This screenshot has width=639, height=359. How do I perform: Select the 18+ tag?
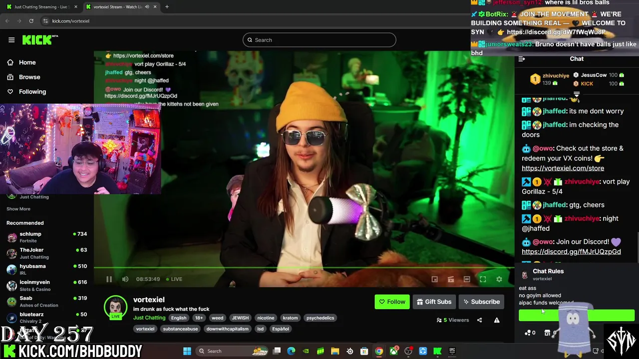point(199,318)
